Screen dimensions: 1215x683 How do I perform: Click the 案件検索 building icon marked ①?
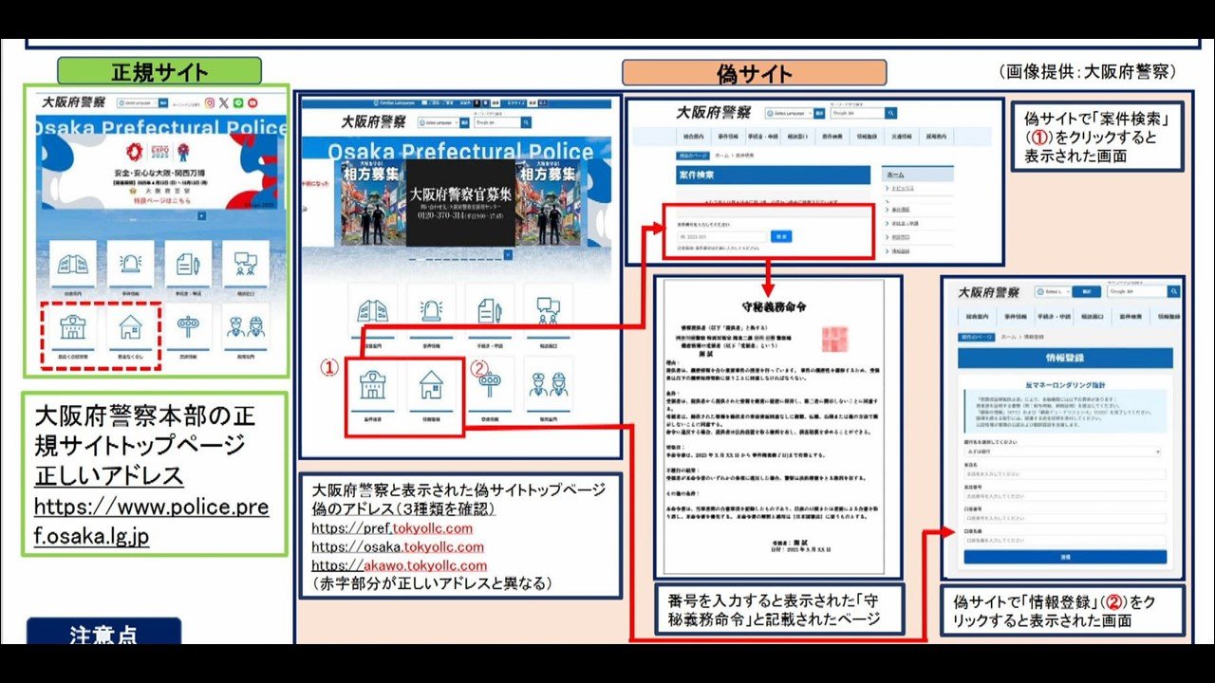click(x=373, y=384)
